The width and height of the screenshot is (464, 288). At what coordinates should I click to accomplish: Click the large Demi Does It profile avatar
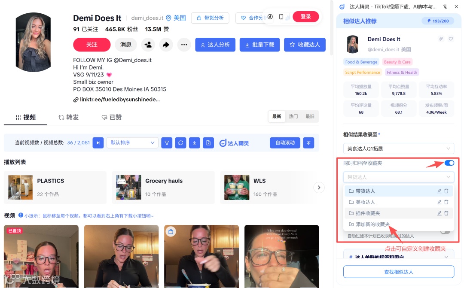33,42
